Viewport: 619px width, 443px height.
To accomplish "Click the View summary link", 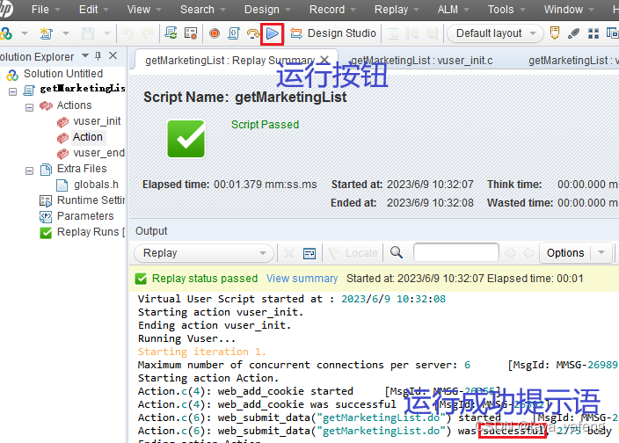I will 302,279.
